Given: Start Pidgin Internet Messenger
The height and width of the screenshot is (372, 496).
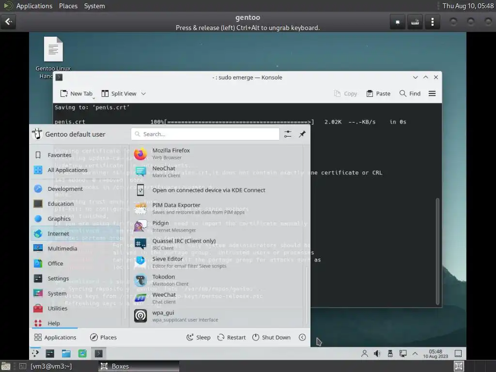Looking at the screenshot, I should [x=217, y=227].
